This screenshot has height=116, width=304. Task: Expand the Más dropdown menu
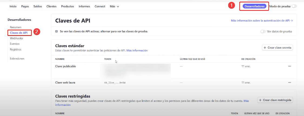point(114,6)
